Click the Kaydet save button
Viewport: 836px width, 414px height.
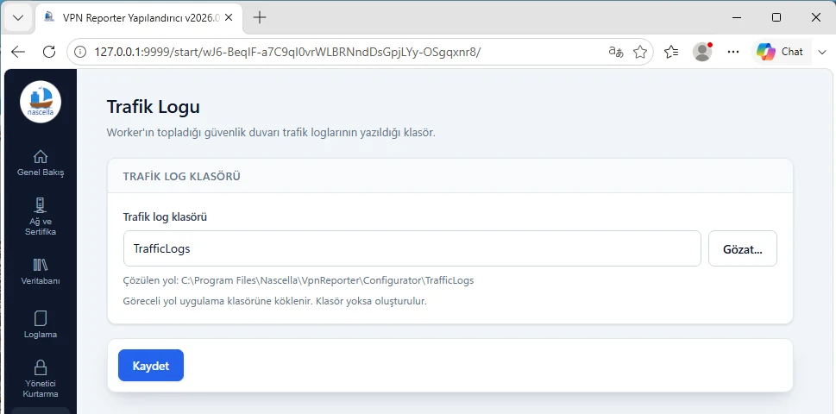151,366
